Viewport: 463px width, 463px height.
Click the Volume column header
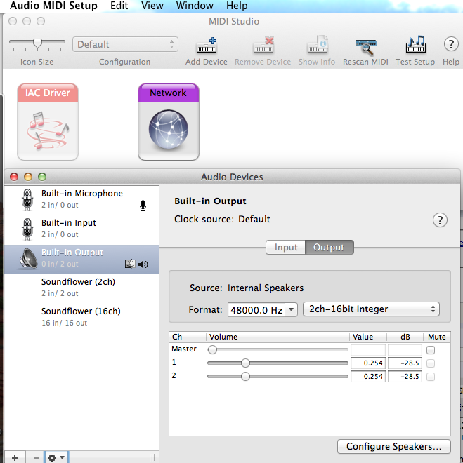pyautogui.click(x=278, y=337)
